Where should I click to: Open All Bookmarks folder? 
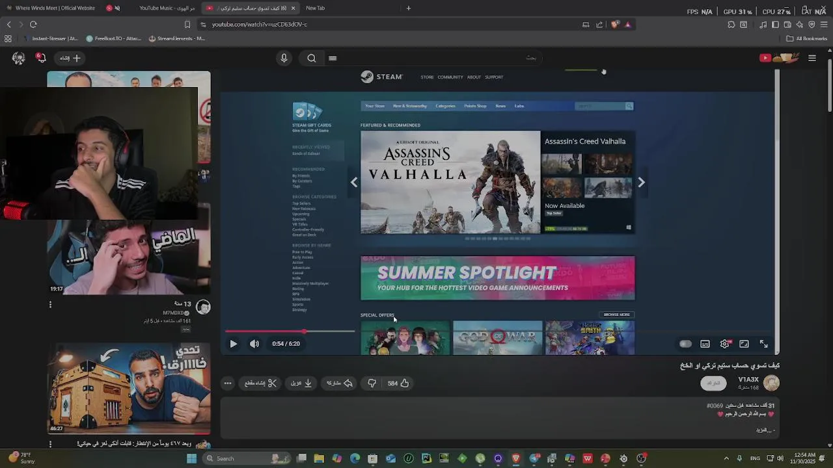pyautogui.click(x=806, y=38)
